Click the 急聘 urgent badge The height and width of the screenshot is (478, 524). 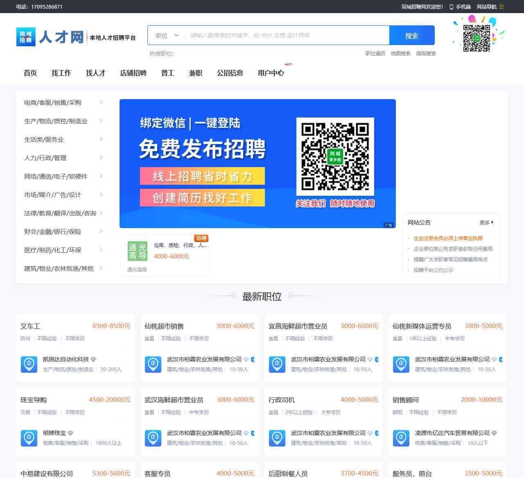tap(201, 238)
